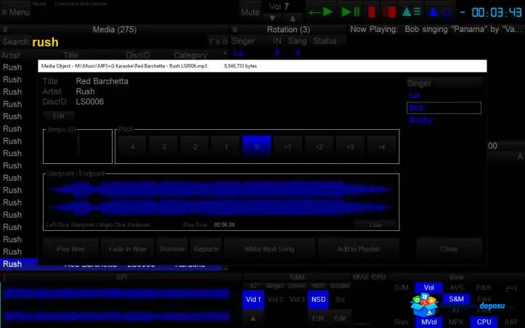Click the Status column header in Rotation
Viewport: 525px width, 328px height.
[x=325, y=41]
